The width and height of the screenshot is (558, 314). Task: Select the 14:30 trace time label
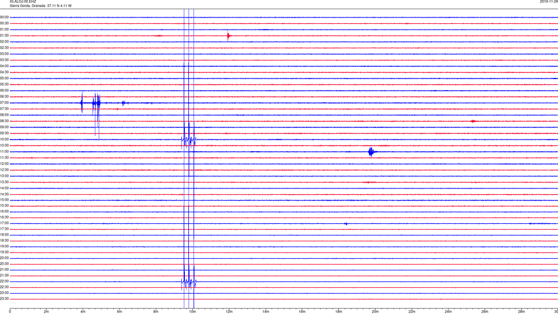tap(4, 194)
